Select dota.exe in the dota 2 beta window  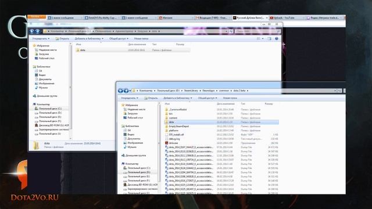coord(173,143)
